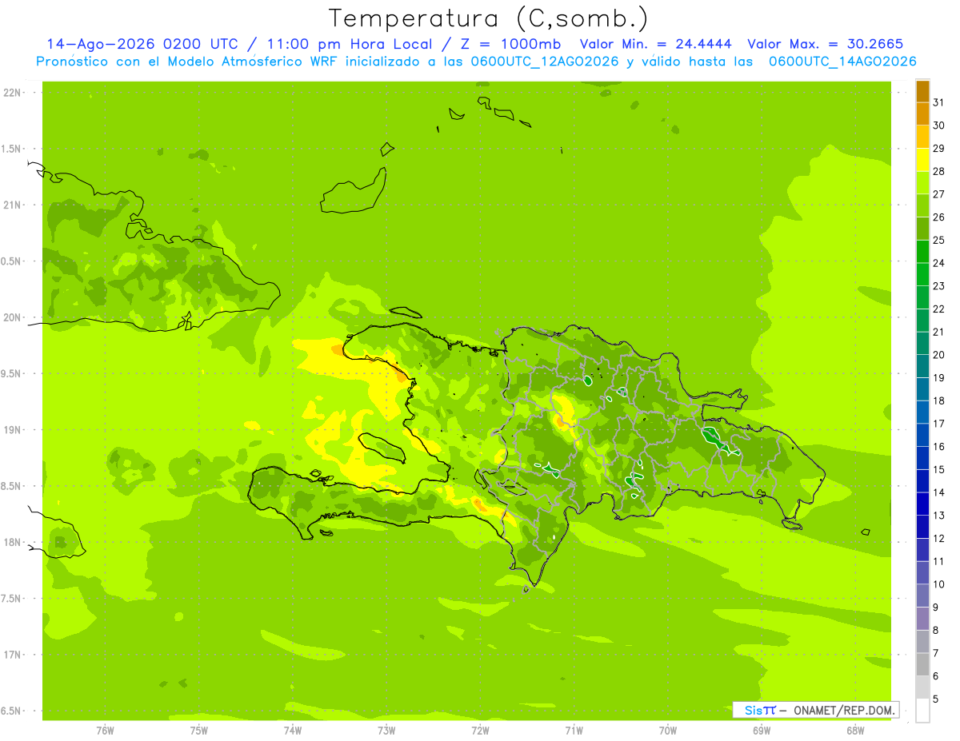
Task: Pick the legend swatch between 27 and 28
Action: (922, 183)
